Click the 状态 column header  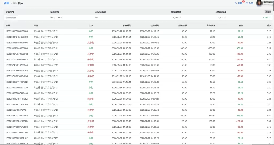91,26
